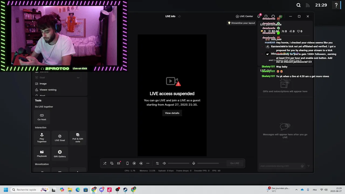Open the notifications bell
The height and width of the screenshot is (194, 345).
[259, 16]
